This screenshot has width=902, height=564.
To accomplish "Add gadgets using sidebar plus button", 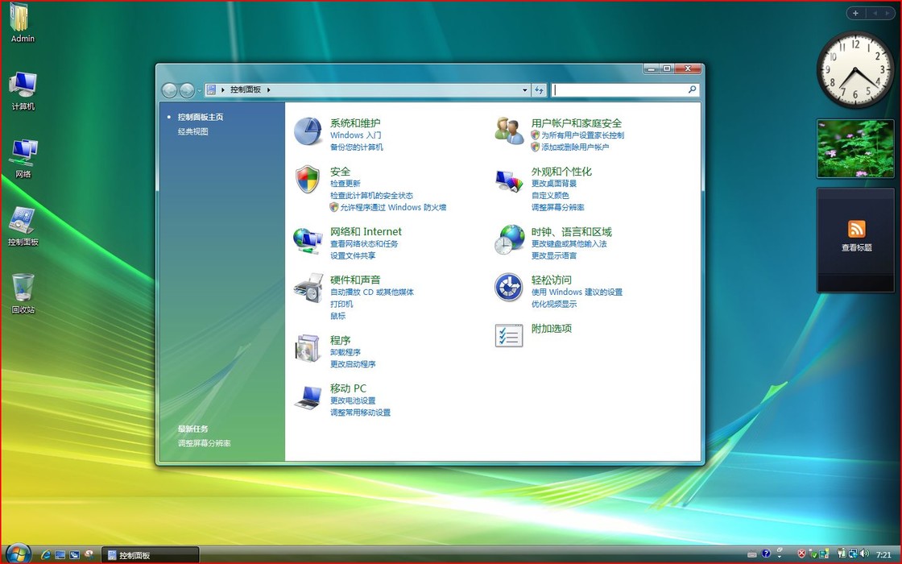I will point(855,13).
